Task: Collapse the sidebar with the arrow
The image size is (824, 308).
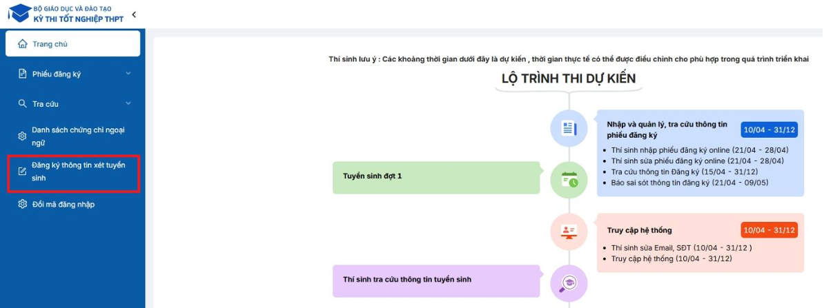Action: point(134,14)
